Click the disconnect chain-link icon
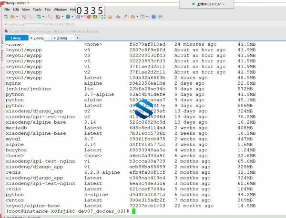Image resolution: width=286 pixels, height=218 pixels. [x=24, y=17]
